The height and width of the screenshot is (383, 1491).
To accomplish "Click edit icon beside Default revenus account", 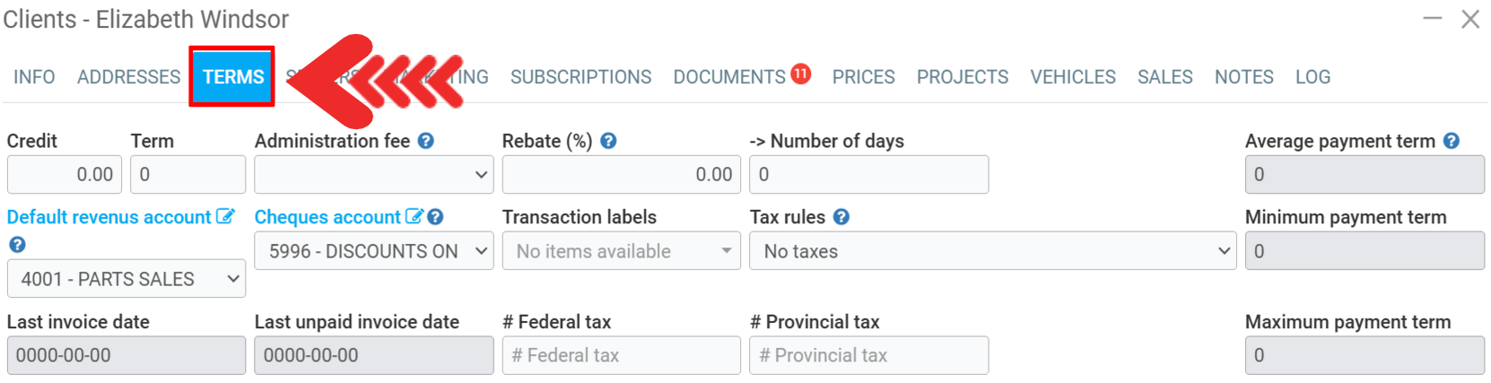I will point(225,217).
